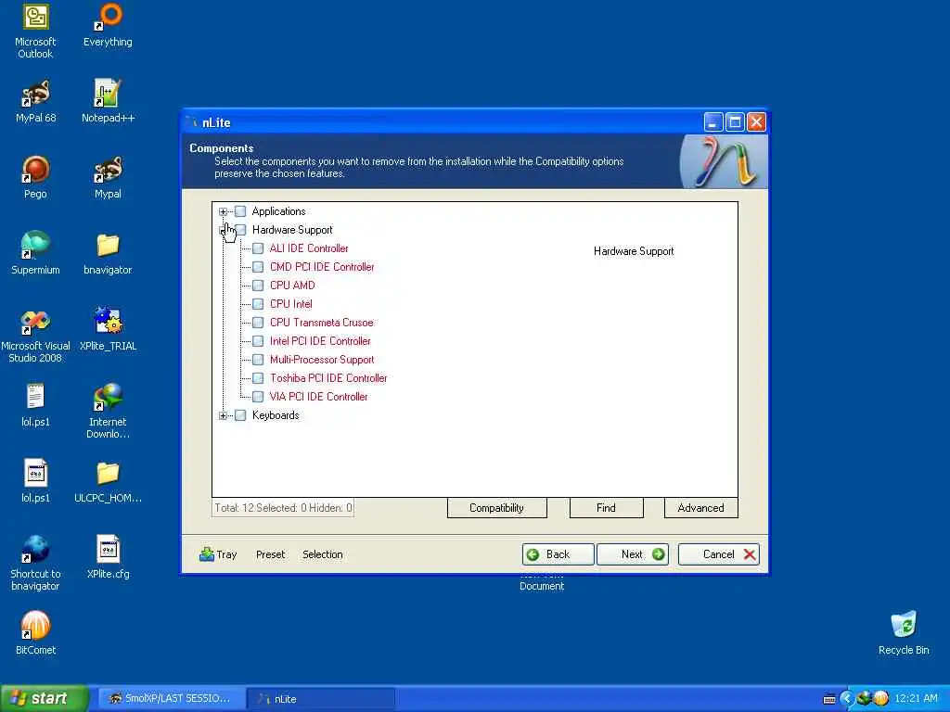Viewport: 950px width, 712px height.
Task: Check Toshiba PCI IDE Controller box
Action: 258,378
